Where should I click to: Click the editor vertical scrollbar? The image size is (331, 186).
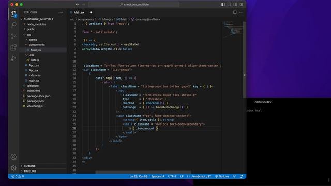[245, 60]
